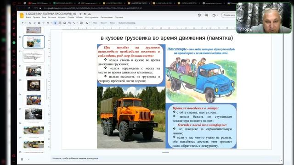294x165 pixels.
Task: Select slide 23 thumbnail
Action: tap(34, 56)
